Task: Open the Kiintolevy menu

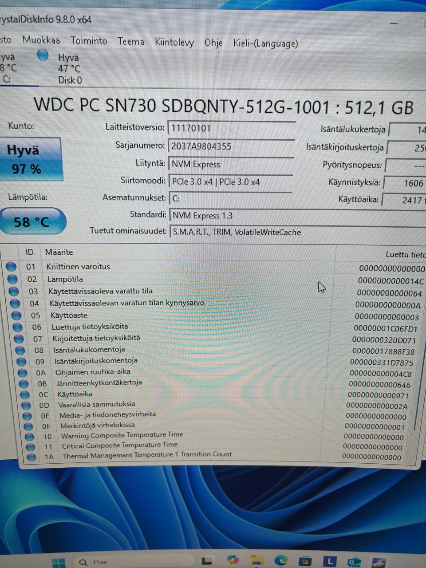Action: pyautogui.click(x=174, y=43)
